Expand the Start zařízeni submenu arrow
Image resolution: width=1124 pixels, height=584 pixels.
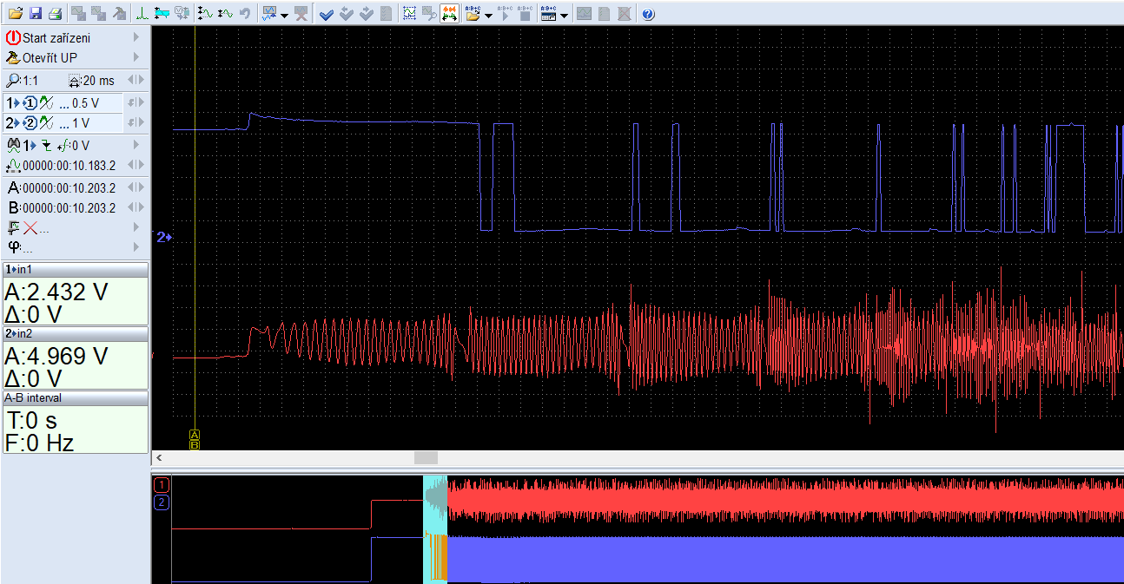136,37
